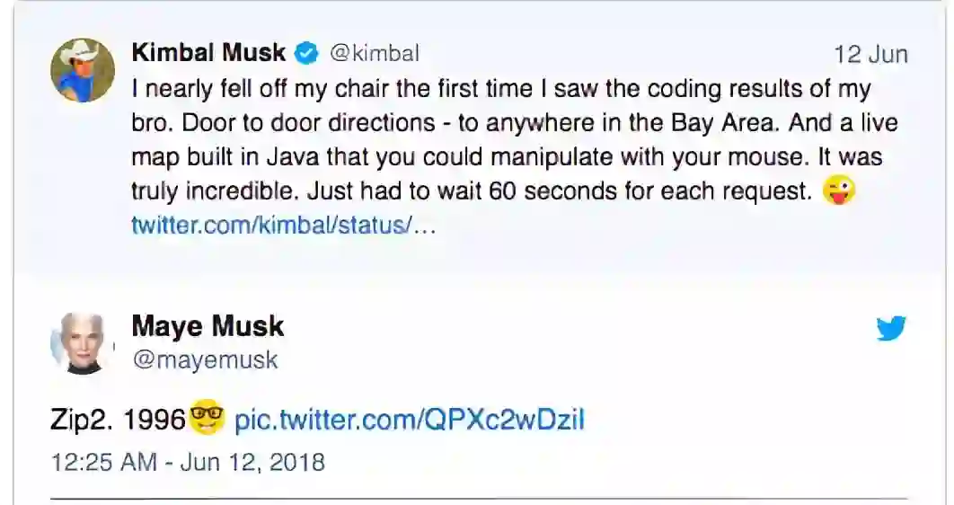Click the 12 Jun tweet date

pos(870,54)
